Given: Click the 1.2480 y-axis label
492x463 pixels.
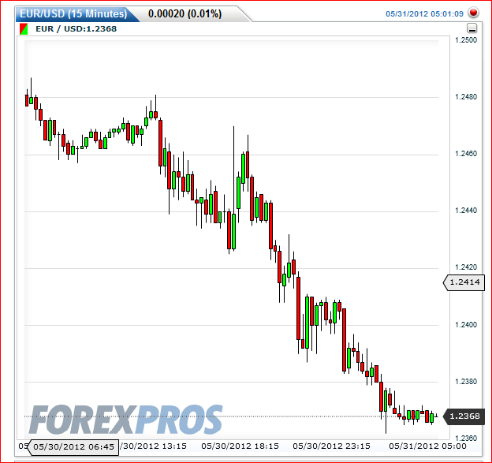Looking at the screenshot, I should [x=466, y=97].
